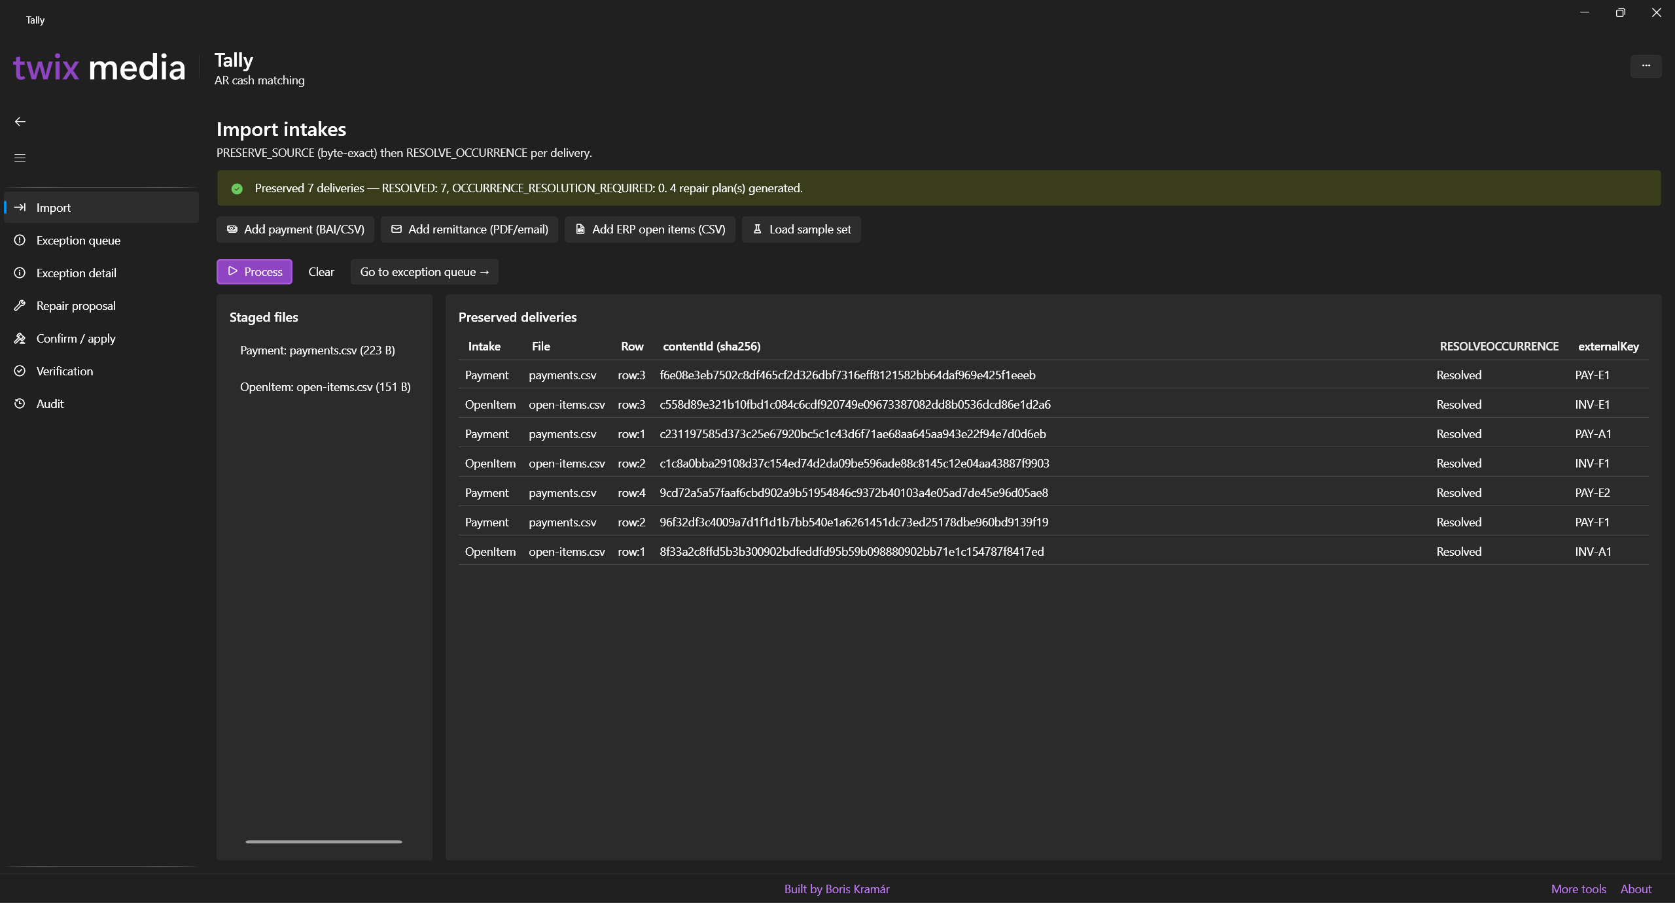Click the Staged files horizontal scrollbar
This screenshot has width=1675, height=903.
click(324, 842)
